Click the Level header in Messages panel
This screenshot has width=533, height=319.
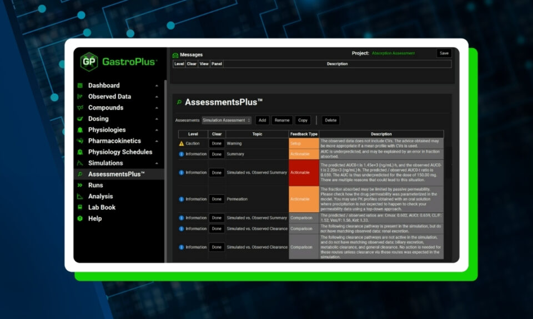[x=179, y=64]
